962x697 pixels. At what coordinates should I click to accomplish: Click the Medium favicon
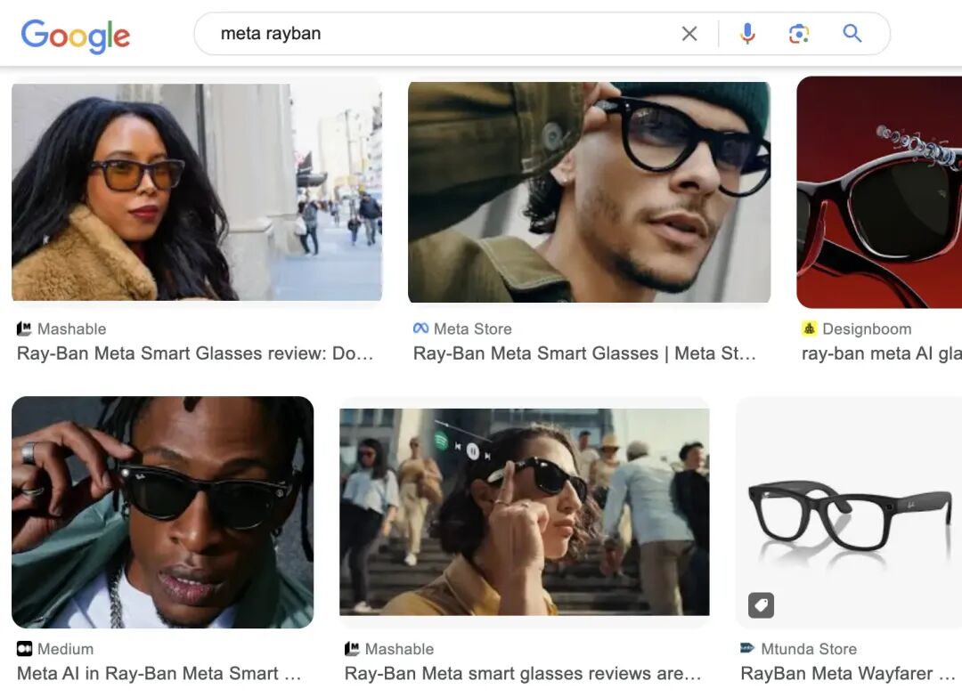[x=24, y=649]
